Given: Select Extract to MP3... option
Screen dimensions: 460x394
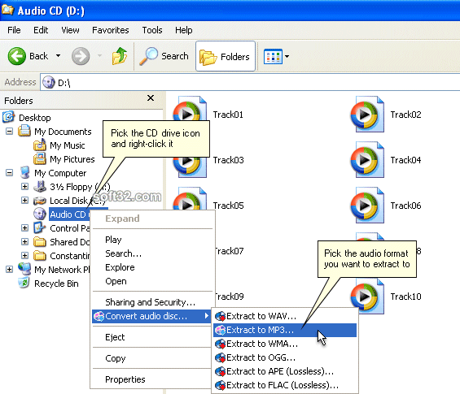Looking at the screenshot, I should [x=285, y=330].
